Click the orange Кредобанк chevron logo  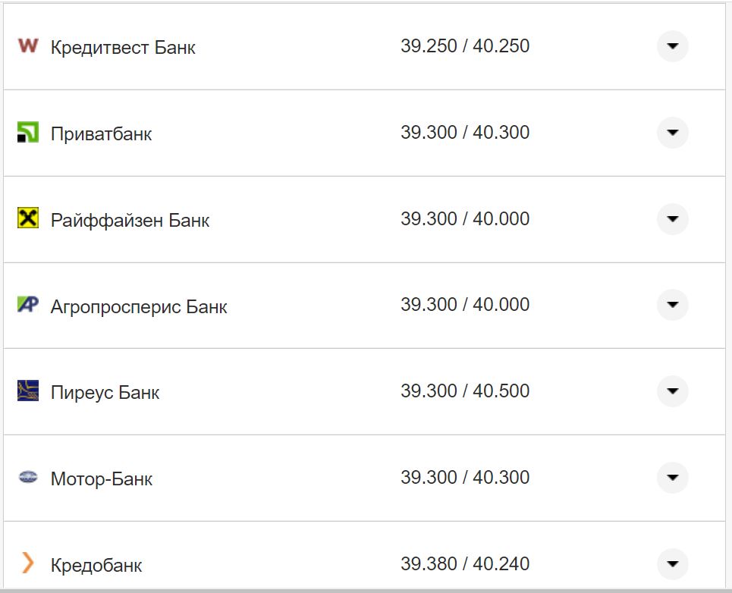click(27, 563)
